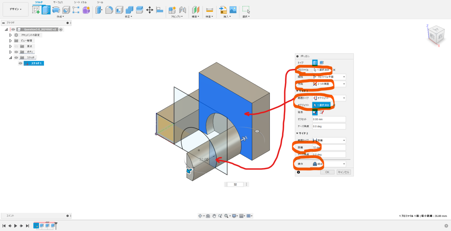The width and height of the screenshot is (451, 231).
Task: Click the 1 選択済み object selection button
Action: (322, 105)
